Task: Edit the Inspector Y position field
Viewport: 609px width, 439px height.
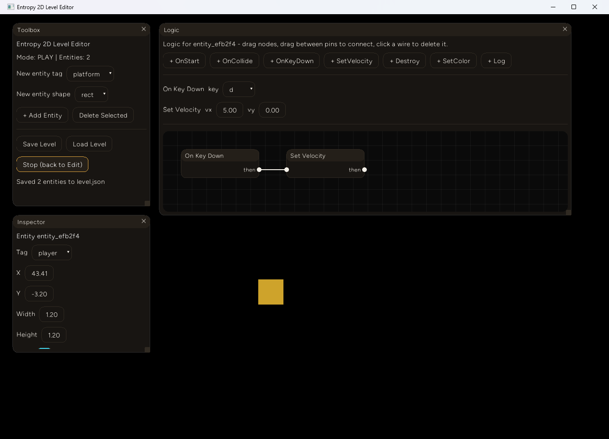Action: pos(39,294)
